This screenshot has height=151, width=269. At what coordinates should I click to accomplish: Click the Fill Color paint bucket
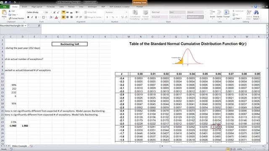[51, 17]
